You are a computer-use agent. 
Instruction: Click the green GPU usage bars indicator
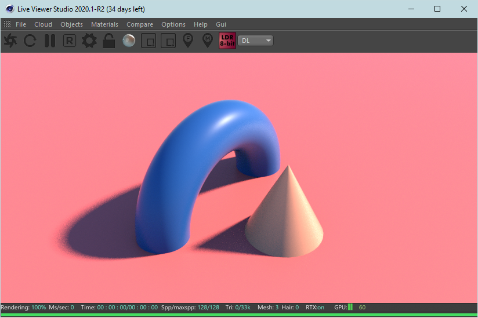click(x=350, y=307)
